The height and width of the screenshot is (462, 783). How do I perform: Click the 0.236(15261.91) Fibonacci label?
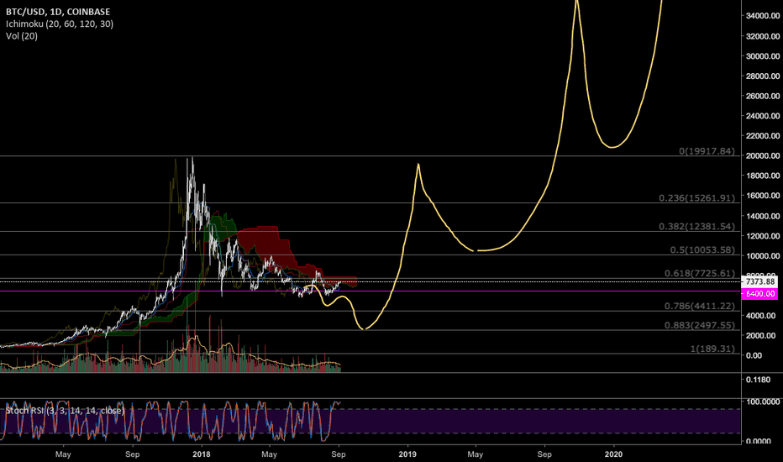tap(696, 197)
